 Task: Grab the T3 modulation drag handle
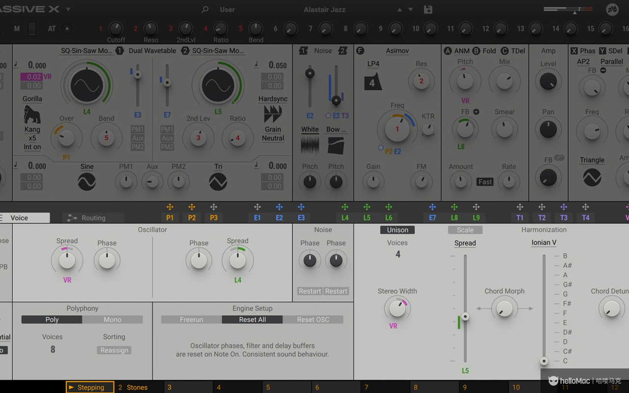(564, 207)
